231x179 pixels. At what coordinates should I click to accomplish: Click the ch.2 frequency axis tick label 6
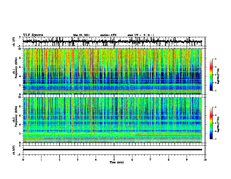(20, 116)
